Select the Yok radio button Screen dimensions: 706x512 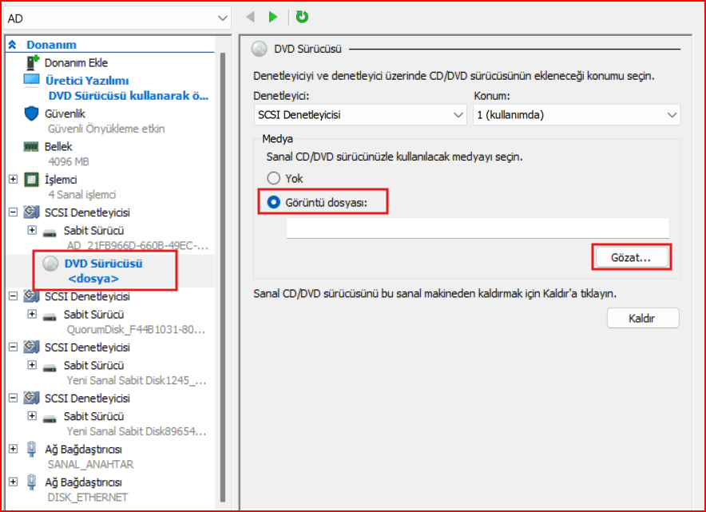pos(274,179)
